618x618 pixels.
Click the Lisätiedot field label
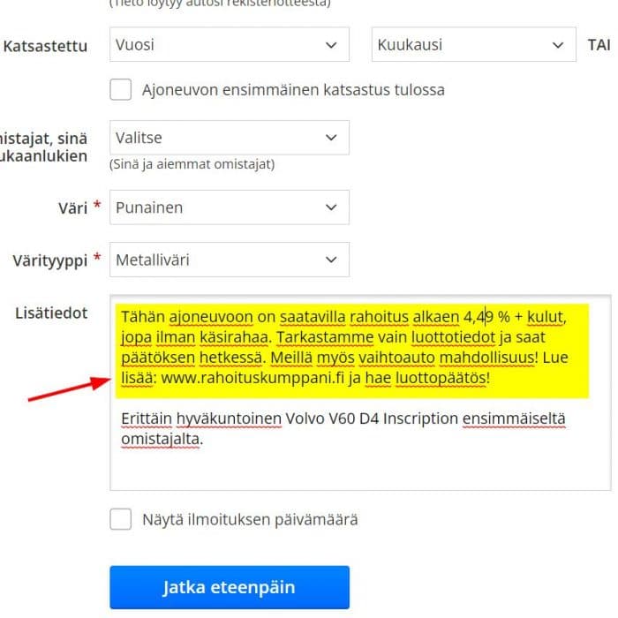[51, 313]
